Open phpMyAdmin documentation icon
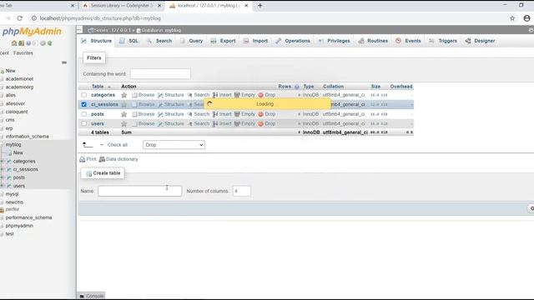The width and height of the screenshot is (534, 300). click(x=28, y=43)
